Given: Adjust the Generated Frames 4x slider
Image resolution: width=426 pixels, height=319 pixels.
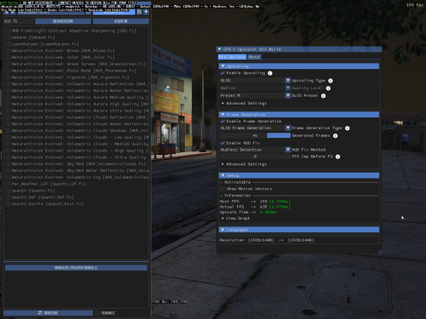Looking at the screenshot, I should [255, 135].
